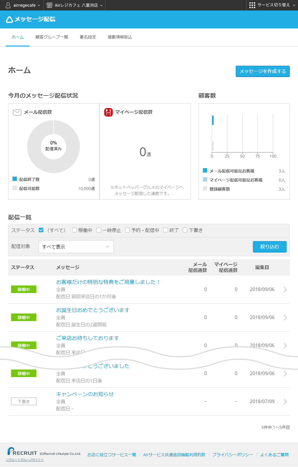The image size is (298, 467).
Task: Click the 0% 配信済み donut chart
Action: (54, 147)
